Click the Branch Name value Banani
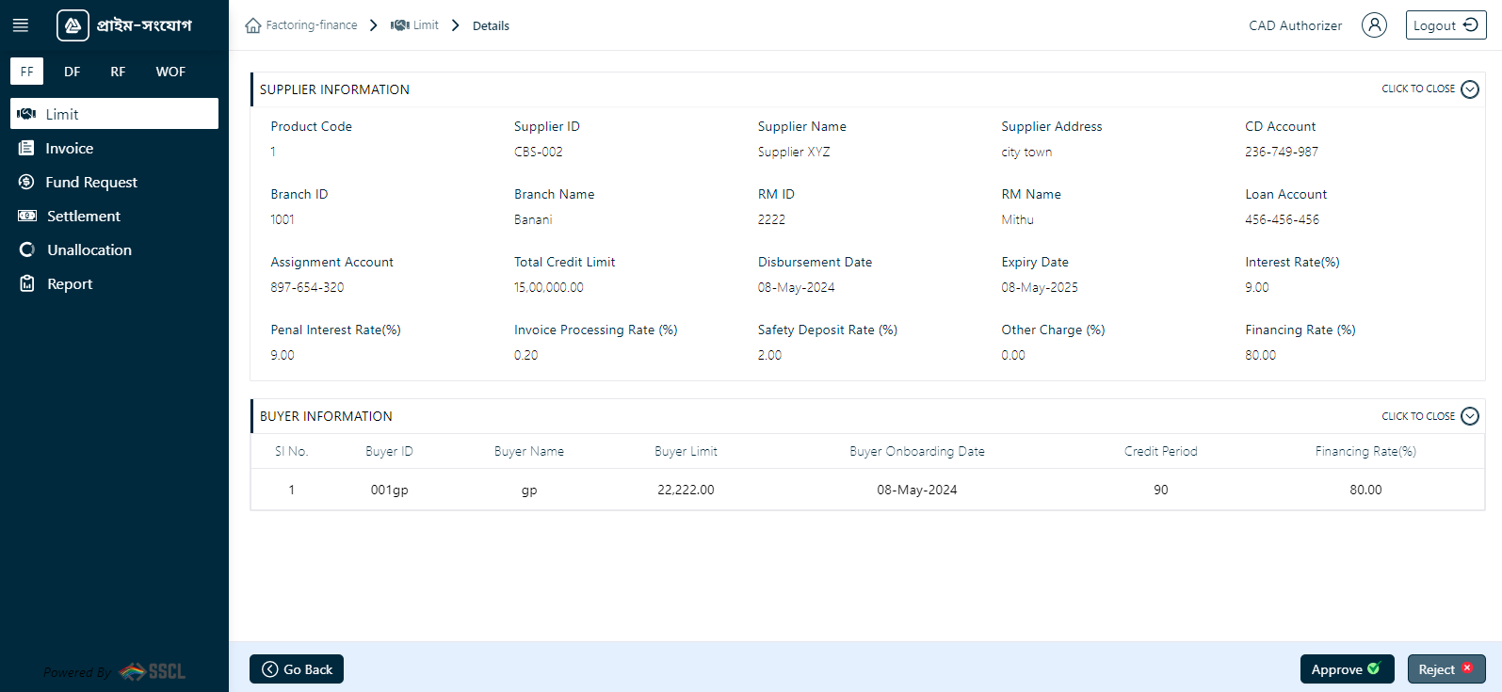Image resolution: width=1502 pixels, height=692 pixels. [533, 219]
